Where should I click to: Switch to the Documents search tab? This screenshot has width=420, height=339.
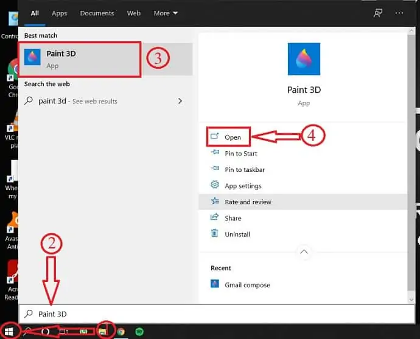pos(97,13)
